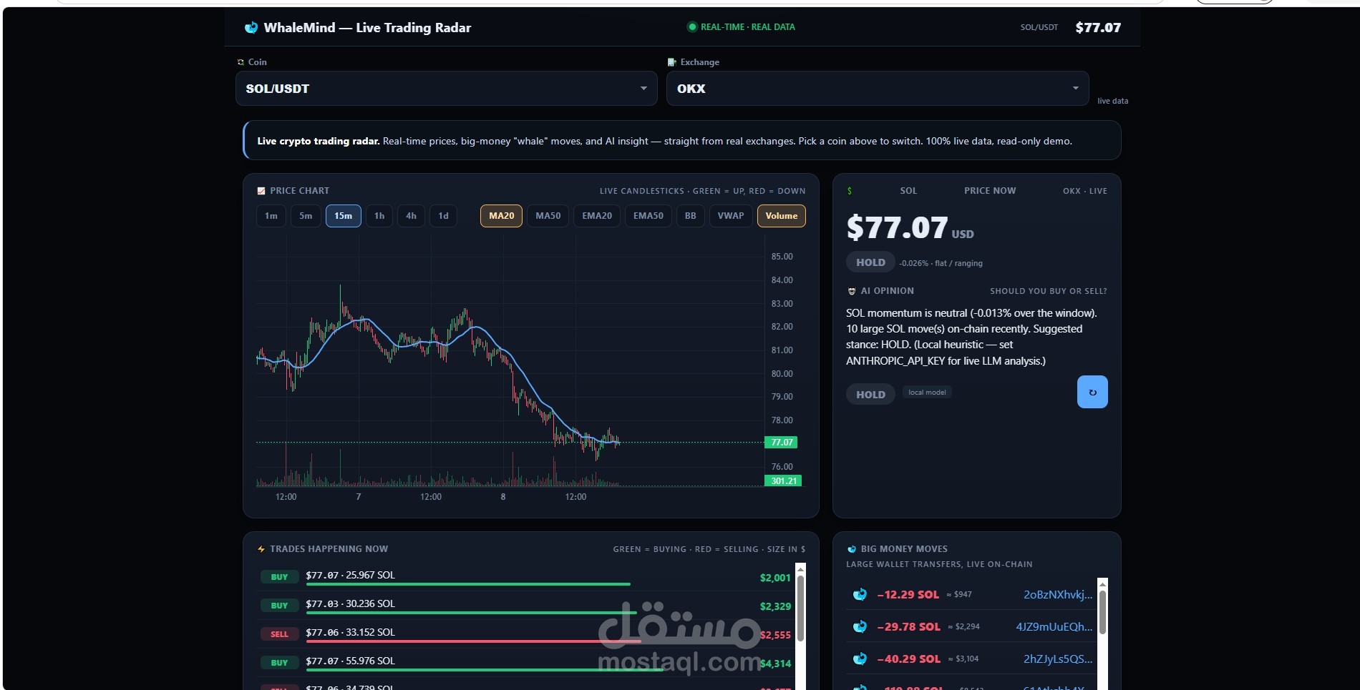Click the REAL-TIME · REAL DATA label
Viewport: 1360px width, 690px height.
pos(747,27)
